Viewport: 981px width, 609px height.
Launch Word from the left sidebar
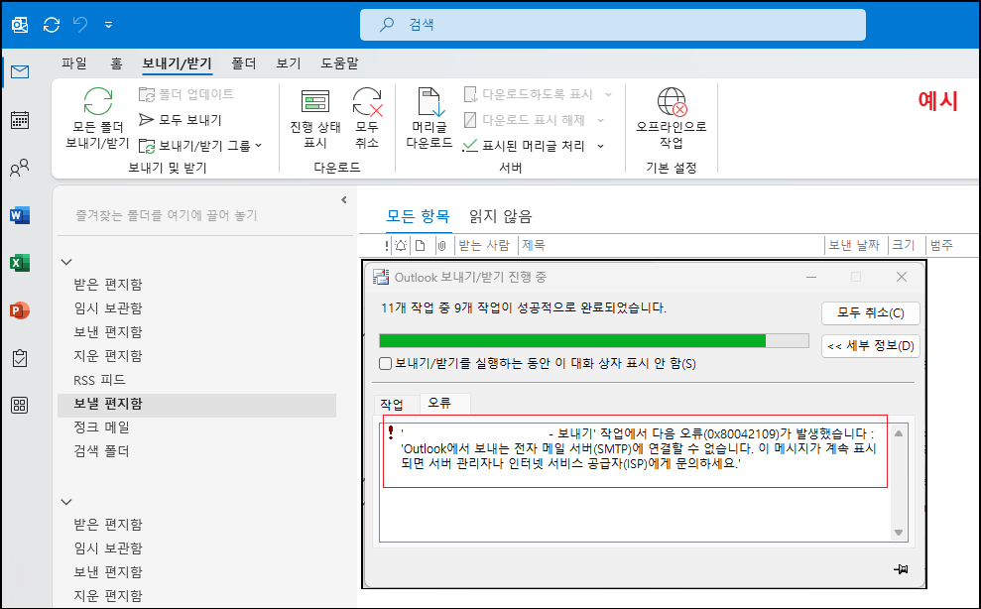click(20, 215)
